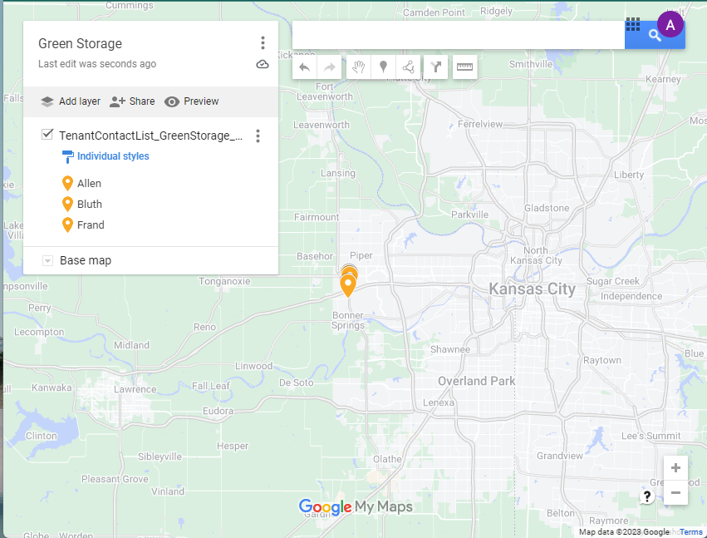Click the paint roller style icon
The width and height of the screenshot is (707, 538).
[67, 156]
